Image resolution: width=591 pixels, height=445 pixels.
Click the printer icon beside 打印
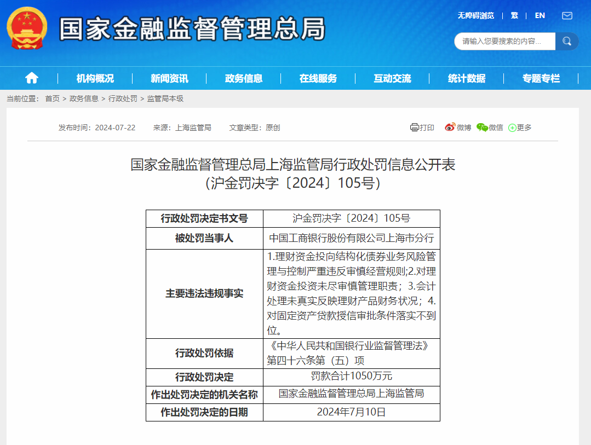coord(414,128)
